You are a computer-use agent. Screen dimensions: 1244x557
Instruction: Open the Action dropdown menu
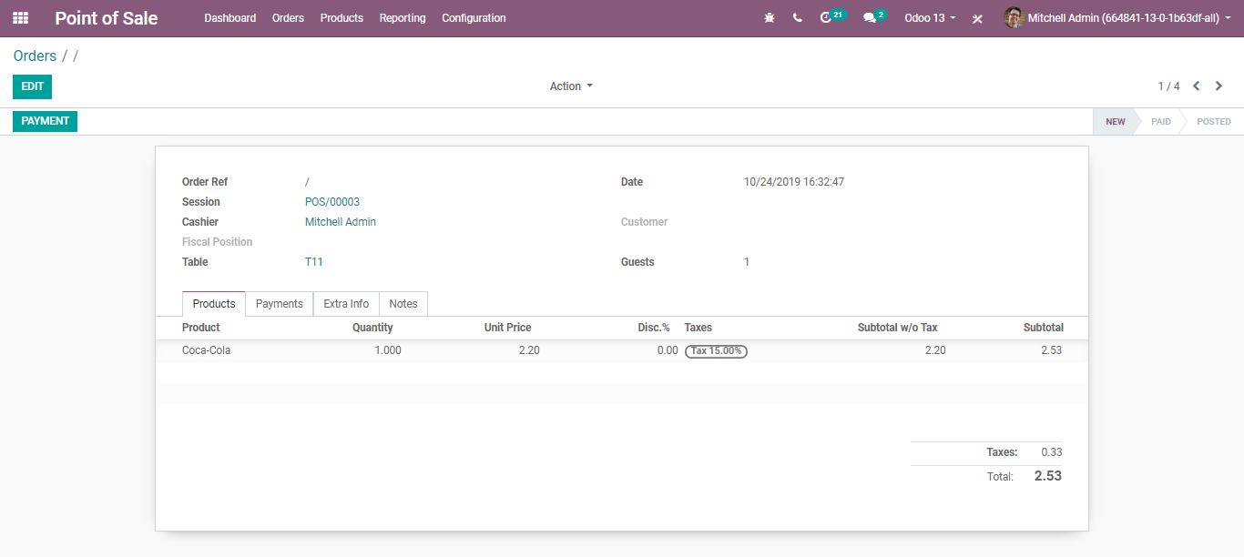pyautogui.click(x=571, y=86)
